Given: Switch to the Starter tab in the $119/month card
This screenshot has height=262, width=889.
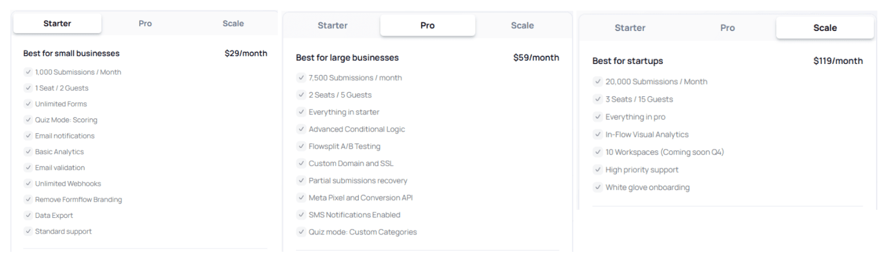Looking at the screenshot, I should coord(630,28).
